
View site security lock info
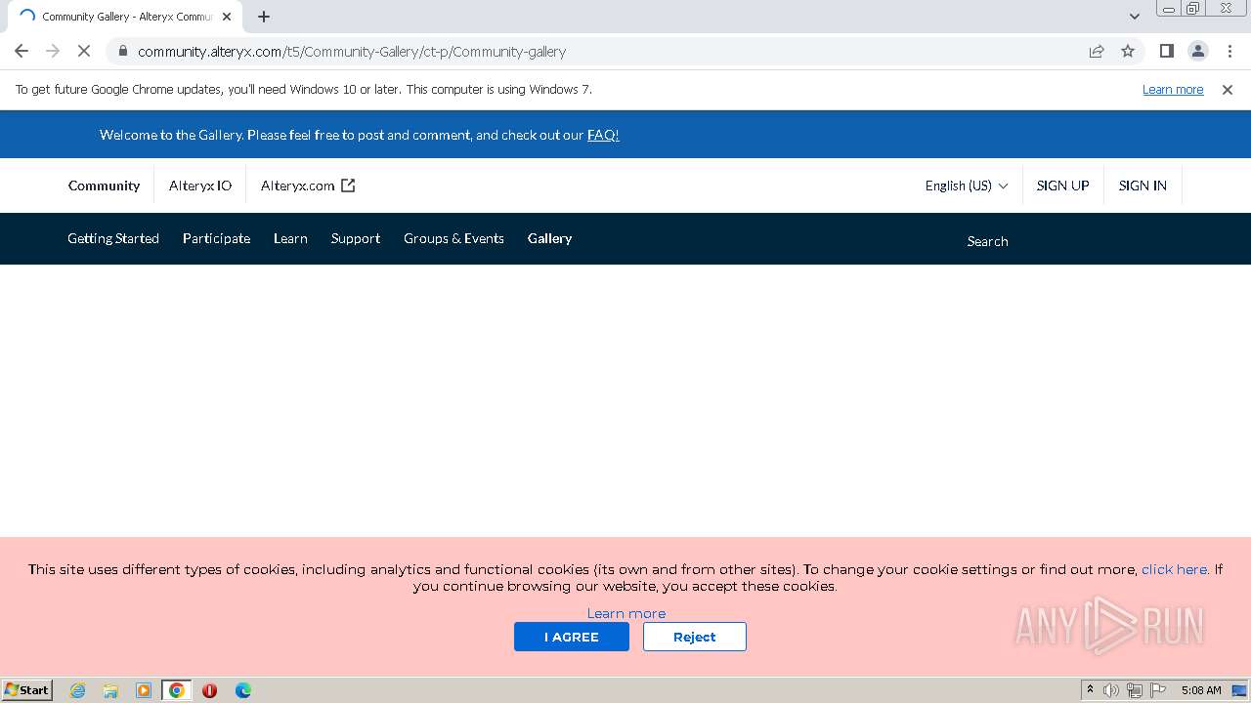(122, 51)
